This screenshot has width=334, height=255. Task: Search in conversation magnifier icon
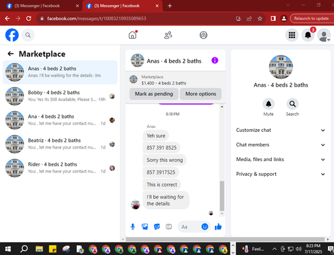(293, 104)
